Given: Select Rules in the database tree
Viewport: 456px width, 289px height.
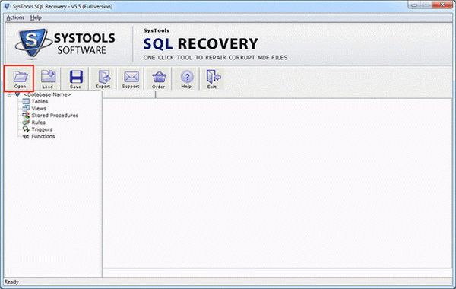Looking at the screenshot, I should pyautogui.click(x=39, y=122).
